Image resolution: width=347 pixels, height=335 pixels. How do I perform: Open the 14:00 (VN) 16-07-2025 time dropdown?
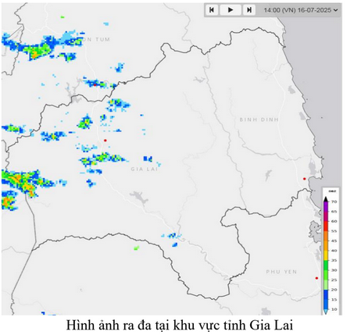[300, 10]
